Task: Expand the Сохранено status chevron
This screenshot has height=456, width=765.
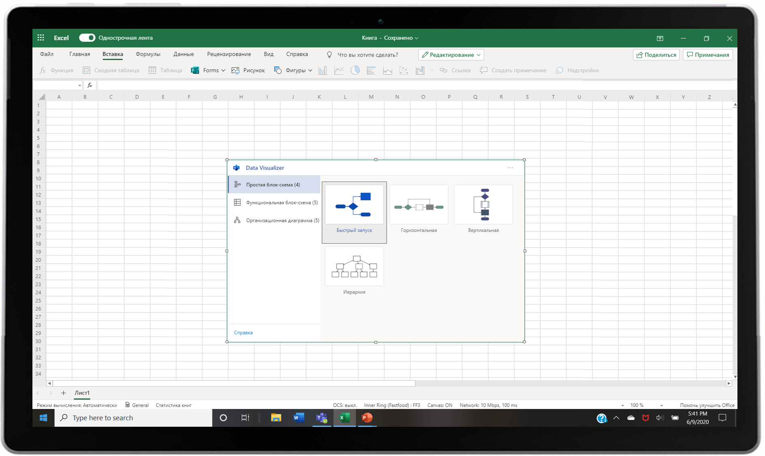Action: 417,38
